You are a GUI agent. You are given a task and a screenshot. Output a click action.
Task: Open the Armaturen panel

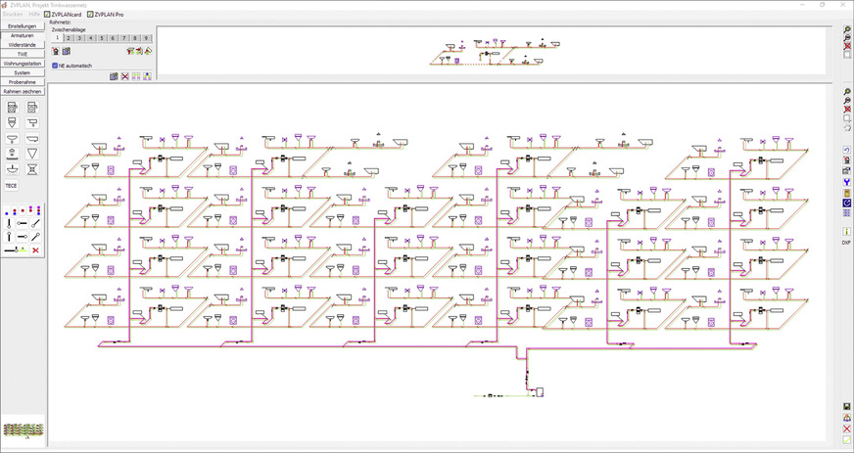point(23,35)
